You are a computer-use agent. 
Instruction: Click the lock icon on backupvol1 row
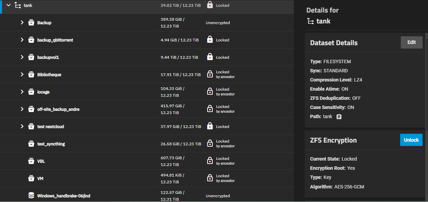pos(210,57)
